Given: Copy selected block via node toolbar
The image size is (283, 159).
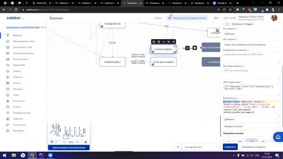Looking at the screenshot, I should click(x=154, y=42).
